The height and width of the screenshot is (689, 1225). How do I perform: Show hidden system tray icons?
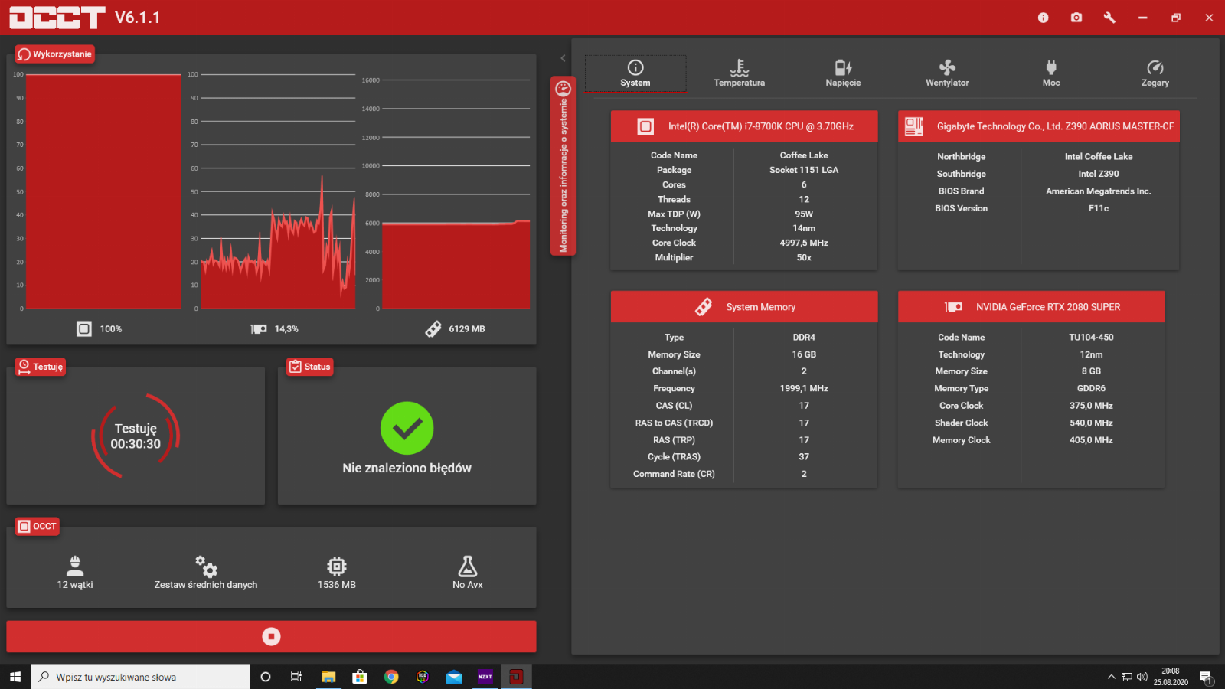click(x=1111, y=677)
